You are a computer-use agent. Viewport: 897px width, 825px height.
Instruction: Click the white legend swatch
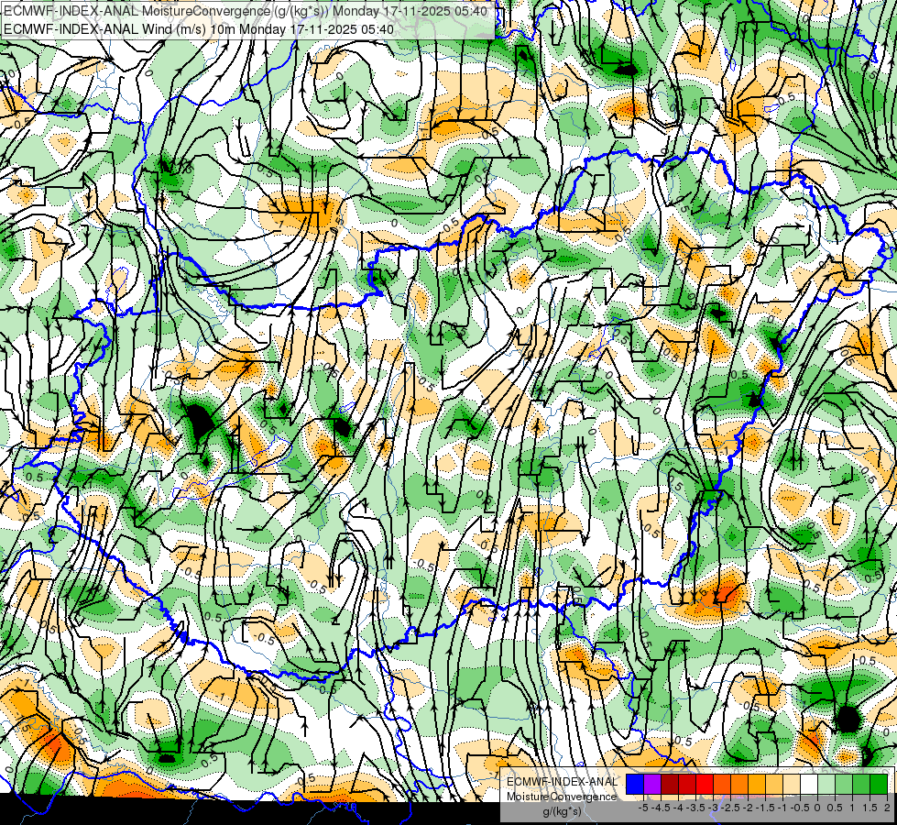click(x=809, y=785)
